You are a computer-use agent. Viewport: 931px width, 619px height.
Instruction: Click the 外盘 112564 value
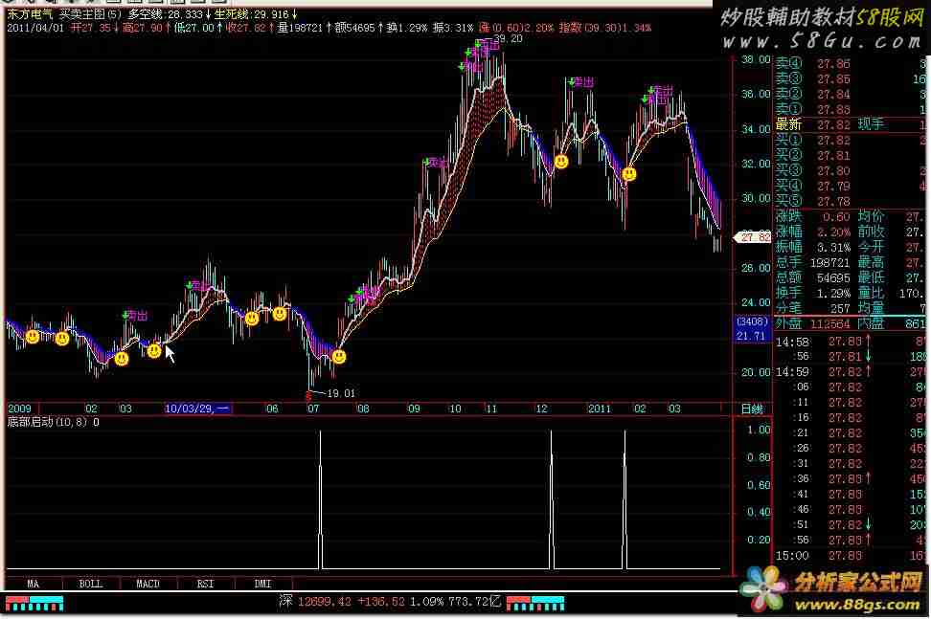coord(830,323)
